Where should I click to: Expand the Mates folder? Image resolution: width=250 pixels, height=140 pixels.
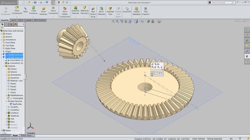click(1, 131)
